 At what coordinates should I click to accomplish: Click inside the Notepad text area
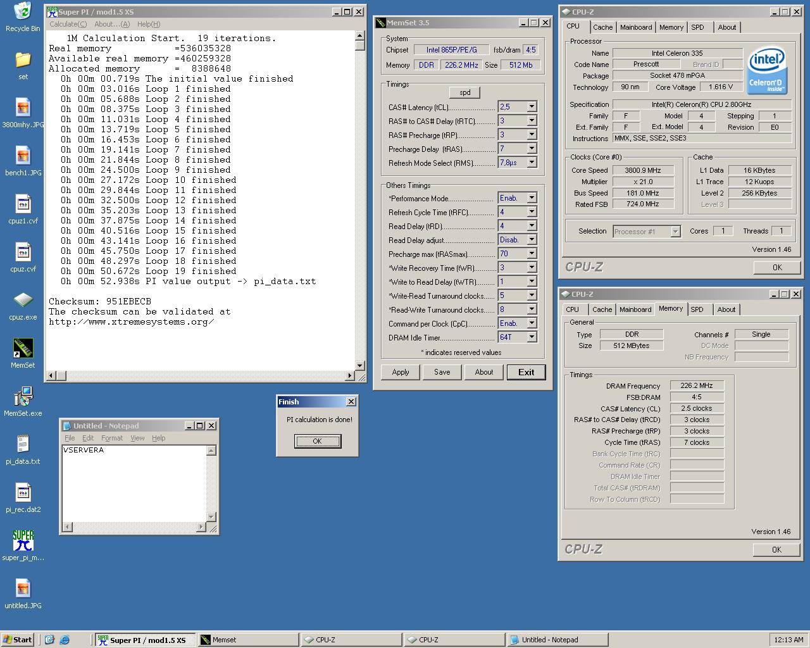pos(134,484)
